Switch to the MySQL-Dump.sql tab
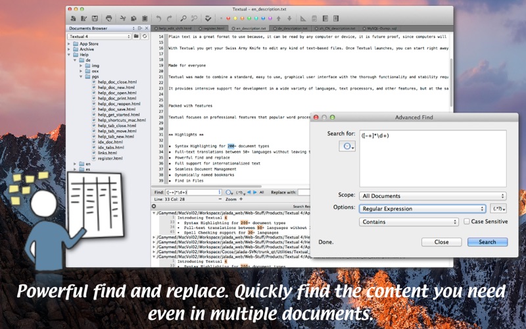The width and height of the screenshot is (526, 329). point(380,28)
